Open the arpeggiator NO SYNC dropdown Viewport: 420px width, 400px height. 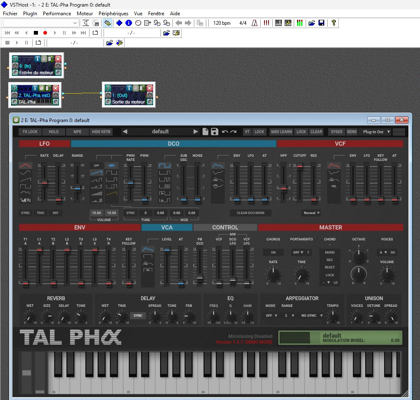pyautogui.click(x=312, y=315)
